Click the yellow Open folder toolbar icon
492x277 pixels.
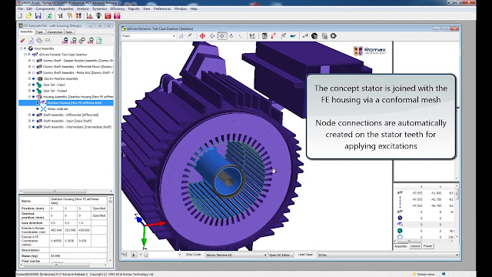point(29,15)
